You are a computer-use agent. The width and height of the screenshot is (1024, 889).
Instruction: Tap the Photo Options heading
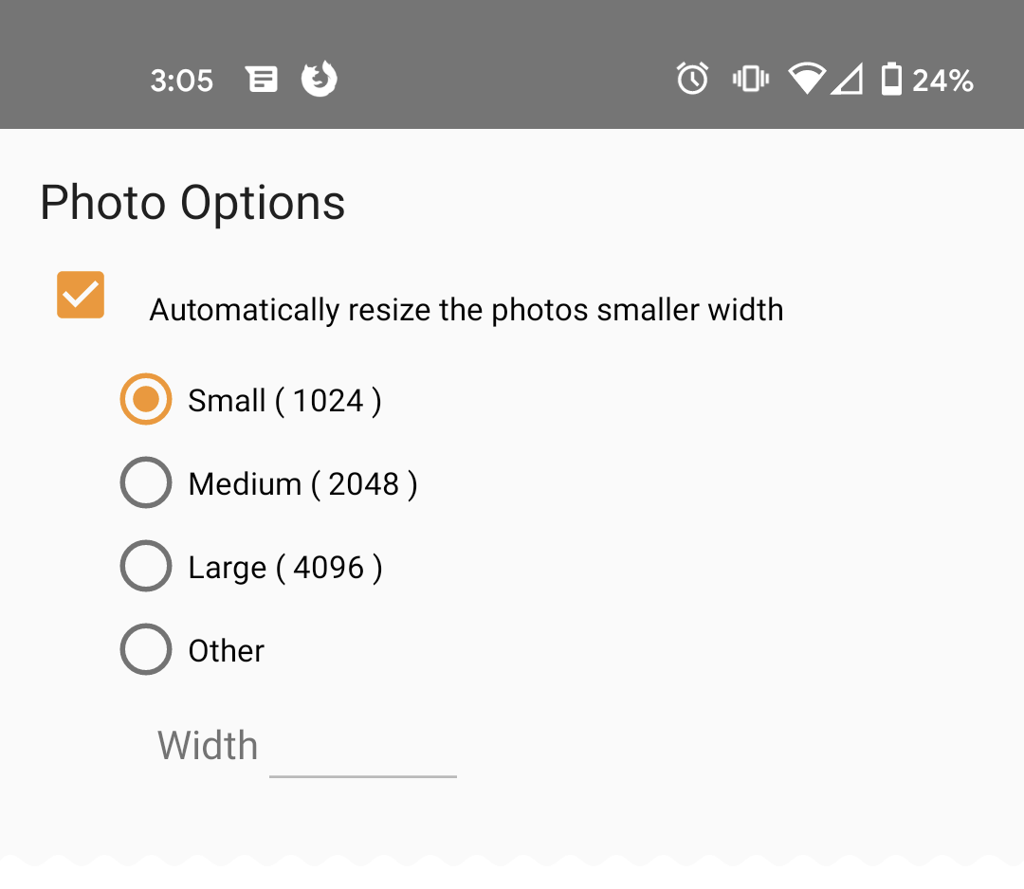coord(192,202)
